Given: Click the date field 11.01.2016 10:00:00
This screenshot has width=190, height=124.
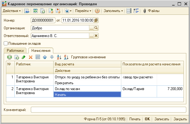Looking at the screenshot, I should click(78, 20).
